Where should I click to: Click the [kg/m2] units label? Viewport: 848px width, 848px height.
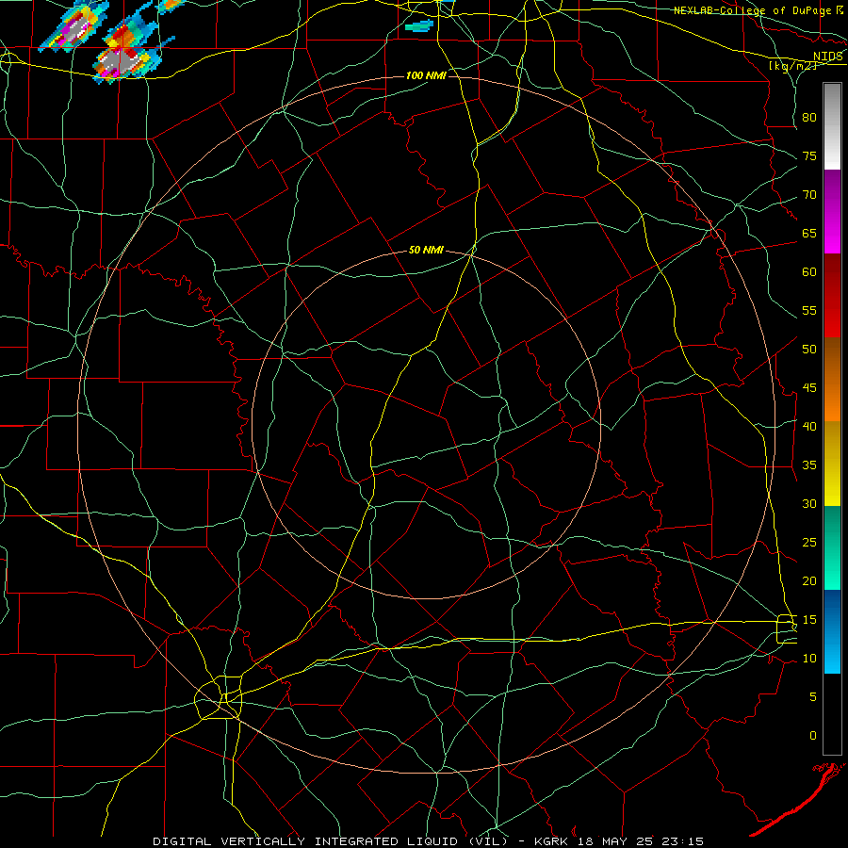coord(792,66)
